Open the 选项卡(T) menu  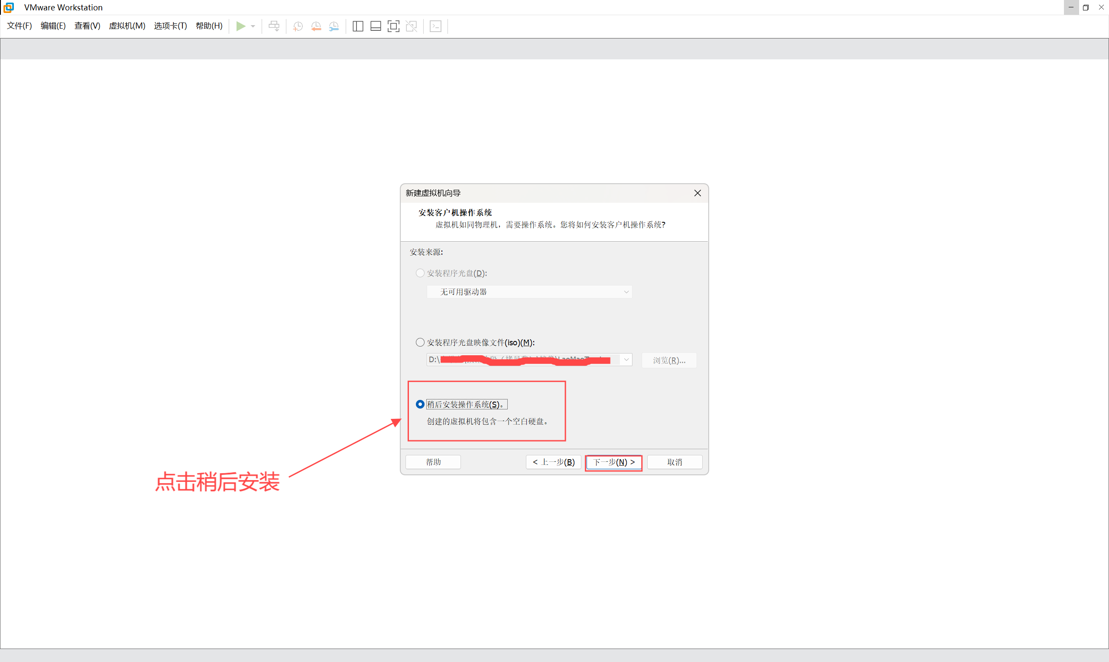(x=170, y=26)
